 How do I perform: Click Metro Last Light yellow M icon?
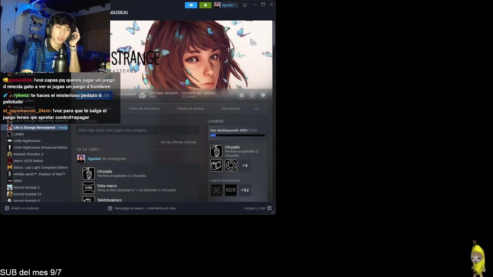10,167
